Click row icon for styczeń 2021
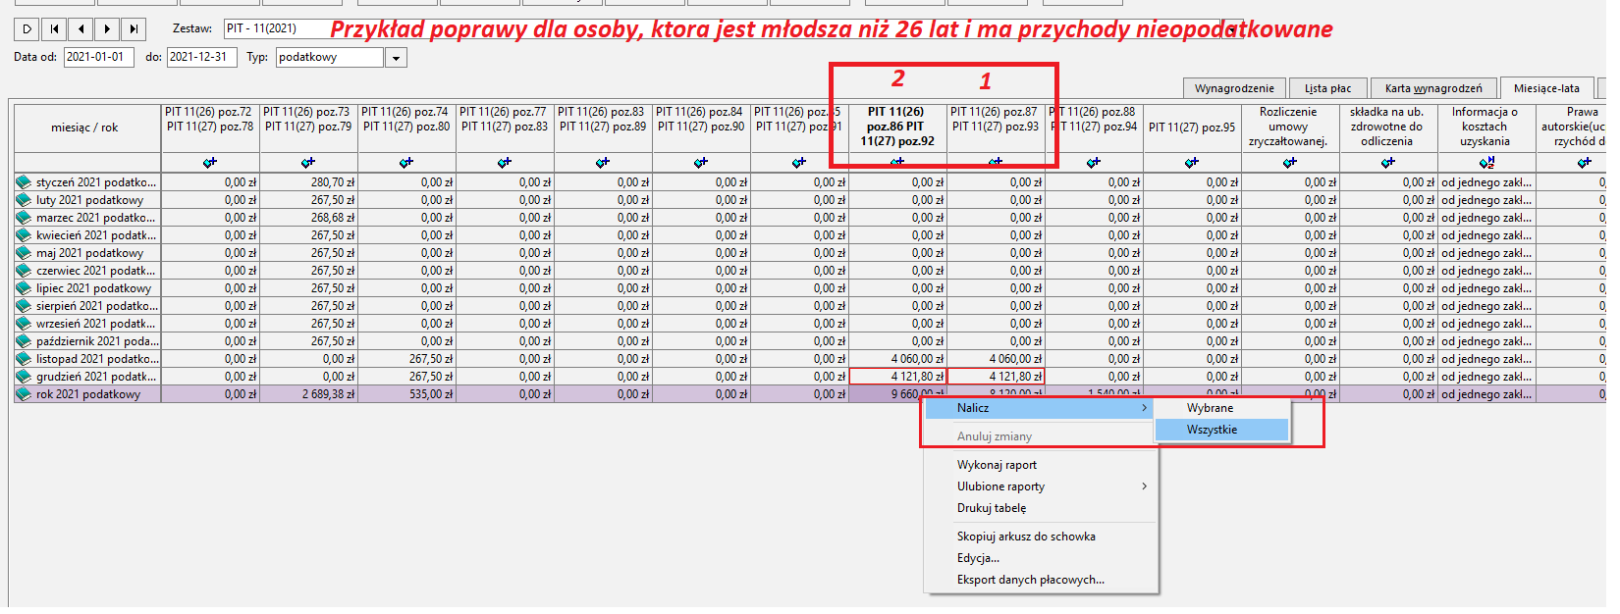The image size is (1620, 614). [24, 182]
